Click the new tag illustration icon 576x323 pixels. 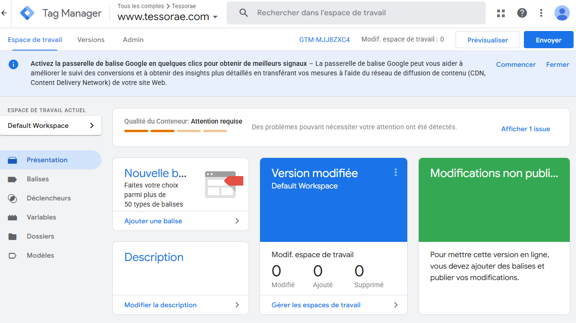point(224,184)
